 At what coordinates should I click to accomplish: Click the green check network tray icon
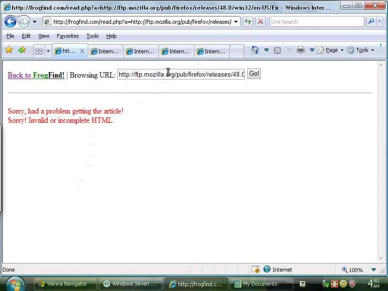click(x=325, y=284)
